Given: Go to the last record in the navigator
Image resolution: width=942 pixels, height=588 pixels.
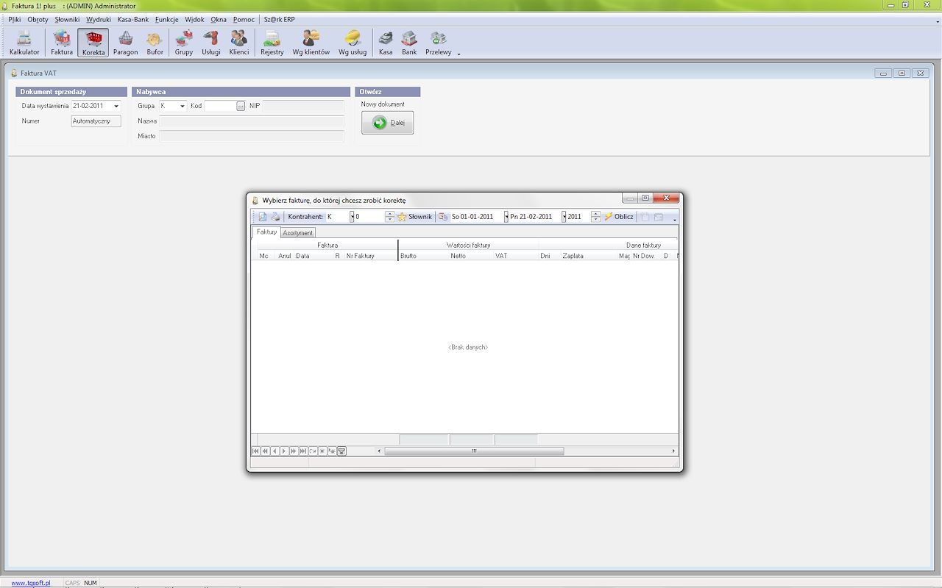Looking at the screenshot, I should click(303, 451).
